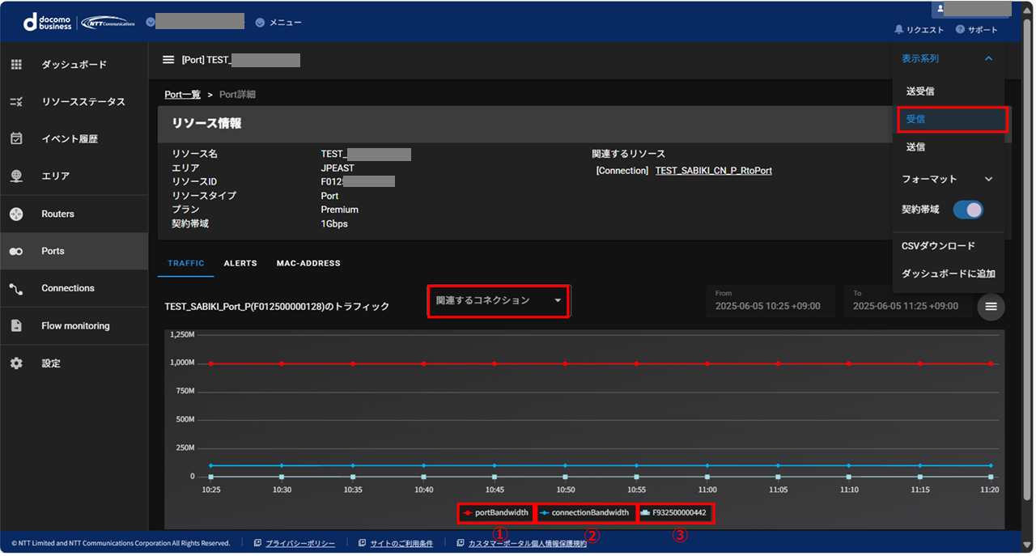The height and width of the screenshot is (556, 1036).
Task: Toggle the 契約帯域 switch off
Action: (967, 210)
